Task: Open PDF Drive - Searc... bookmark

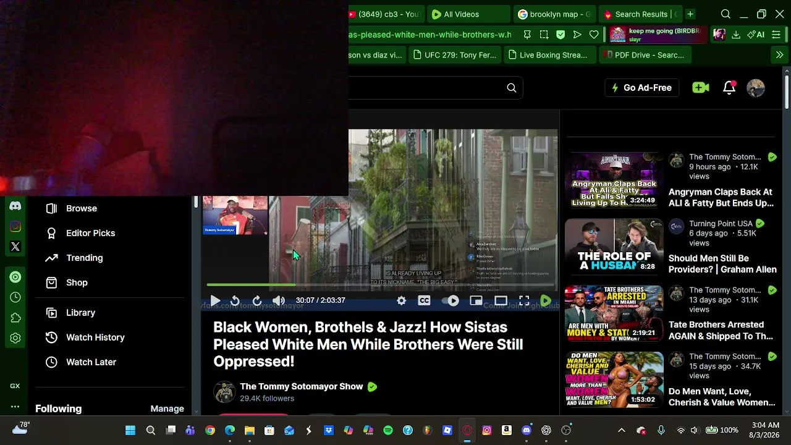Action: click(645, 55)
